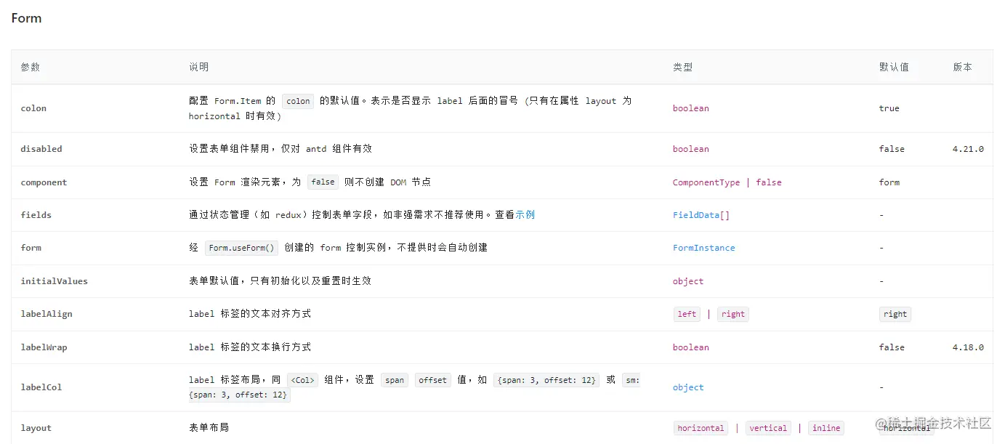This screenshot has height=444, width=1005.
Task: Select the layout parameter name
Action: 36,428
